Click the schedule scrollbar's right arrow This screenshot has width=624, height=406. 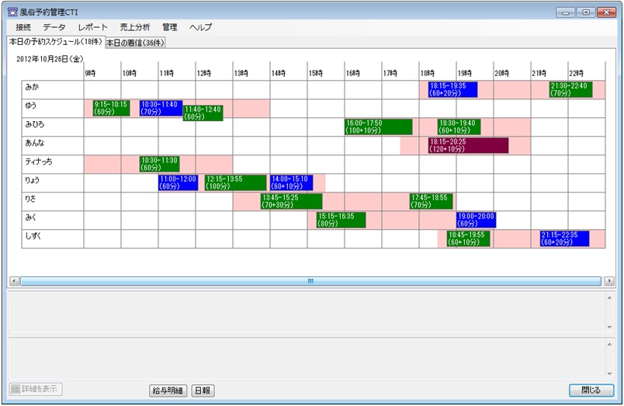(609, 280)
